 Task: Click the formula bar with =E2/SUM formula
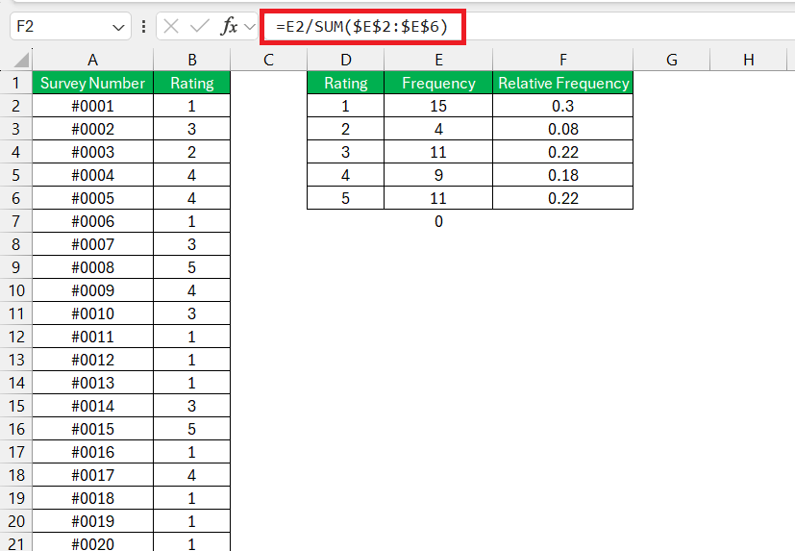tap(528, 26)
